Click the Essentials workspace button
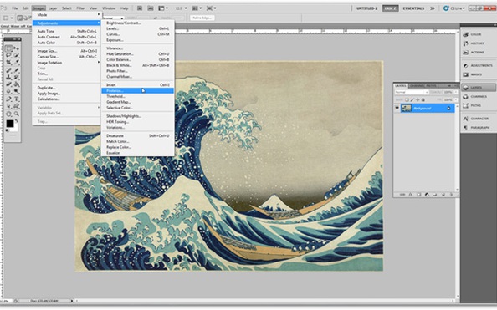This screenshot has width=497, height=310. click(413, 8)
